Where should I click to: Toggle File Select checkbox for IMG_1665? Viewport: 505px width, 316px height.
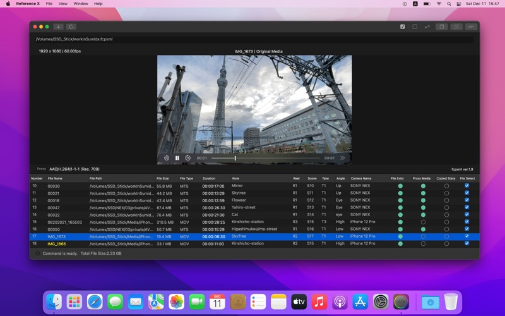466,243
